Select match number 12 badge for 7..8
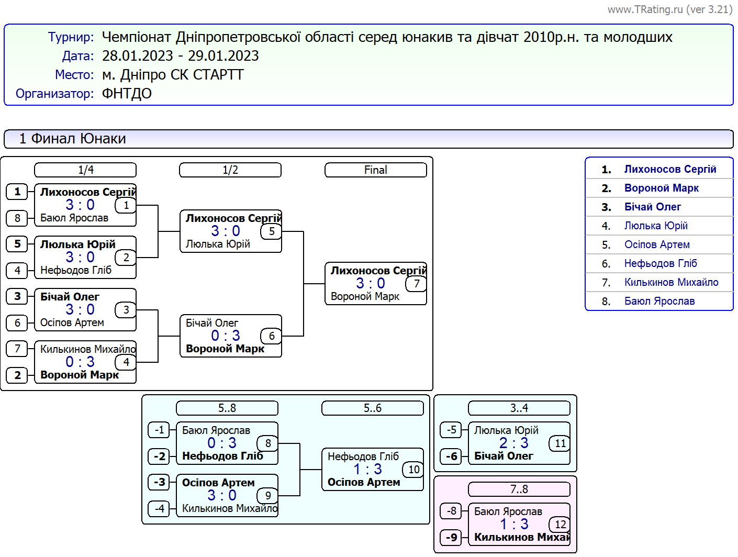Viewport: 738px width, 557px height. (x=560, y=525)
